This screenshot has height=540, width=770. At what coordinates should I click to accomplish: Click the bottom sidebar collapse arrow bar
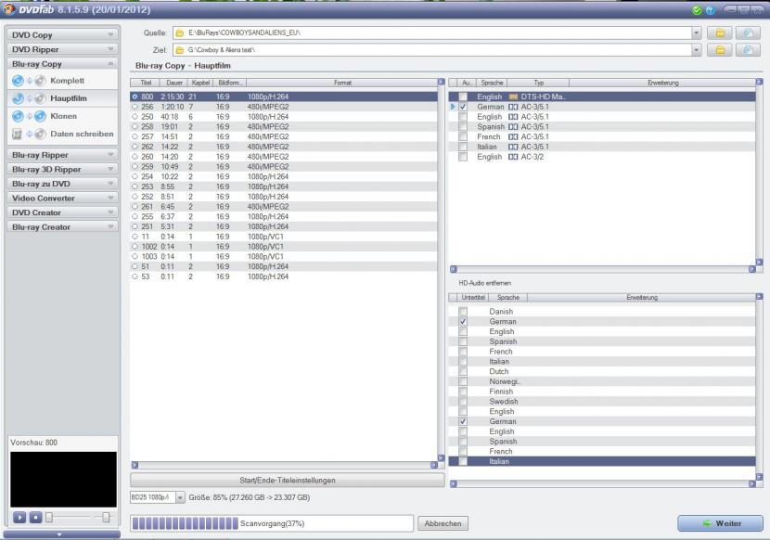click(x=61, y=534)
